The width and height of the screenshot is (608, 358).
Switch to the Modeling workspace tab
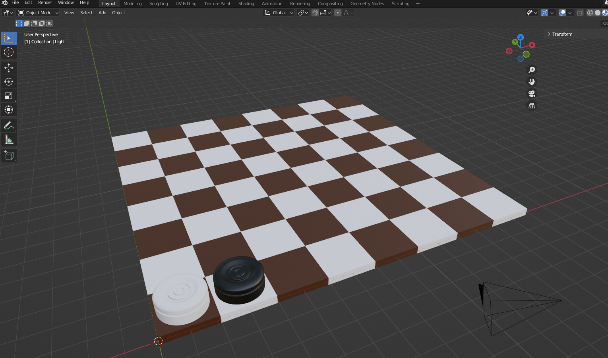(x=132, y=4)
